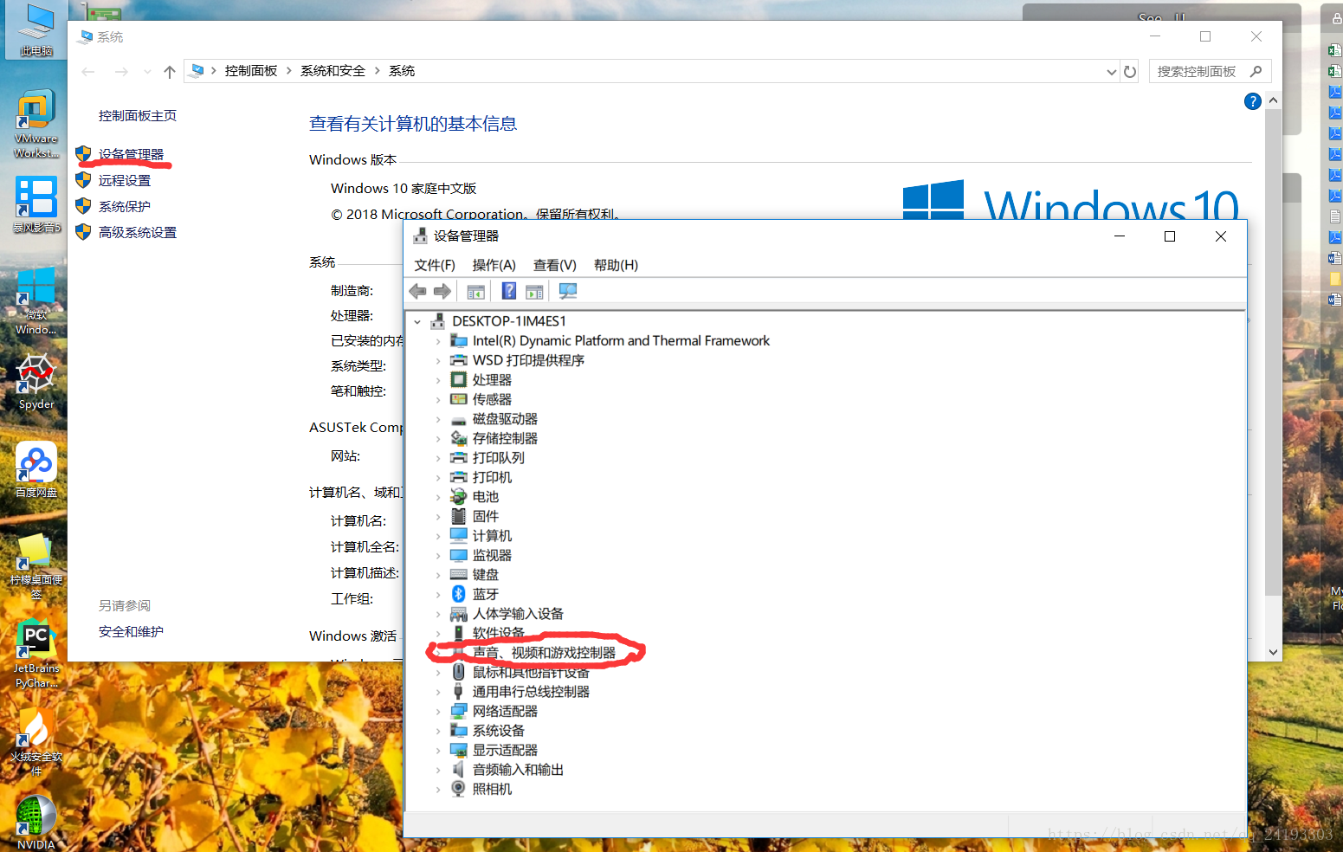Image resolution: width=1343 pixels, height=852 pixels.
Task: Click the up-level arrow in System window navigation
Action: 170,72
